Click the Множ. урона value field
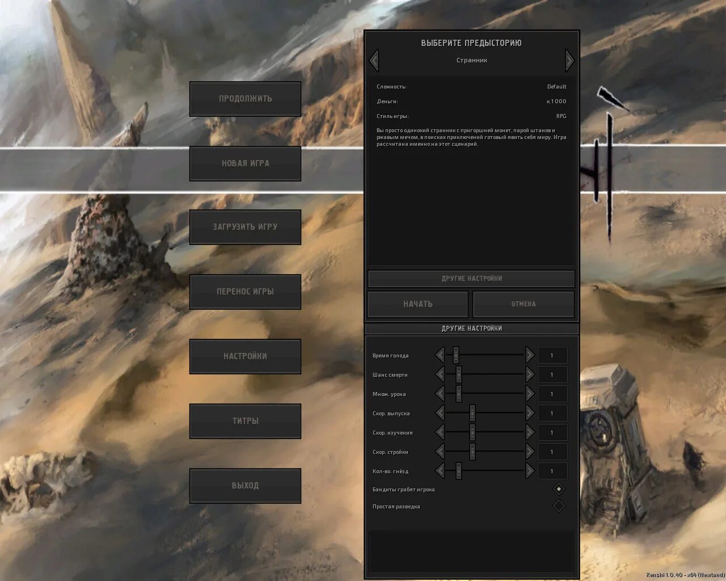This screenshot has height=581, width=726. 552,394
